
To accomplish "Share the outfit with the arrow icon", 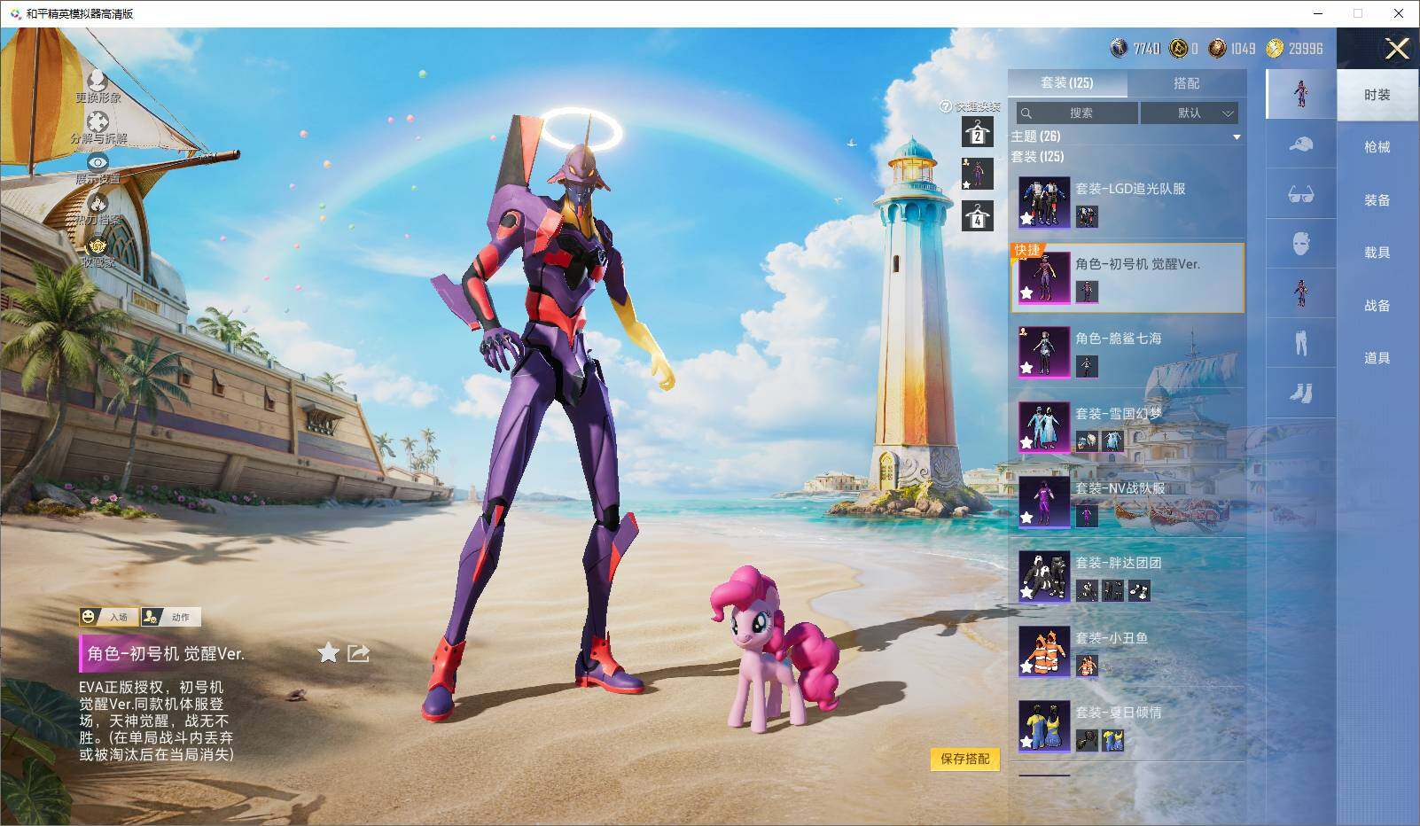I will pyautogui.click(x=358, y=653).
